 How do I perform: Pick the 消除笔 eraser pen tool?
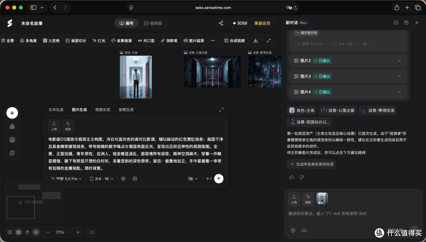[x=169, y=41]
